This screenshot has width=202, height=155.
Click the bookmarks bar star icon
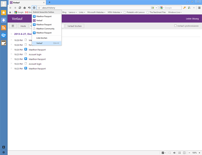[x=10, y=12]
